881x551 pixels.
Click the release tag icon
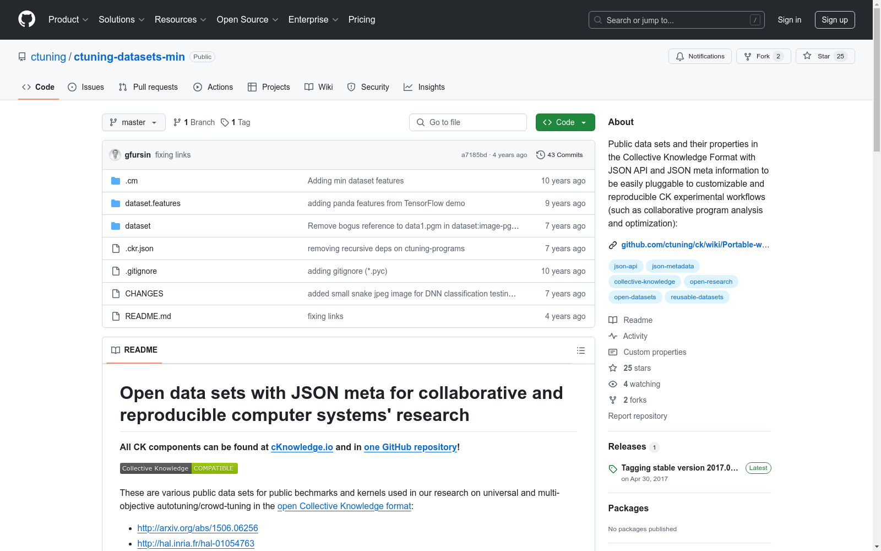pos(613,469)
